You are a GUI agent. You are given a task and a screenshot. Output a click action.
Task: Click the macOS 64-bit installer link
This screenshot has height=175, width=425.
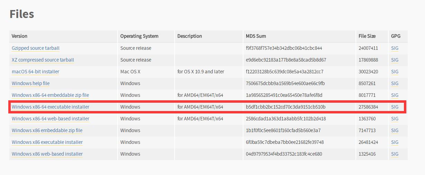pyautogui.click(x=36, y=72)
